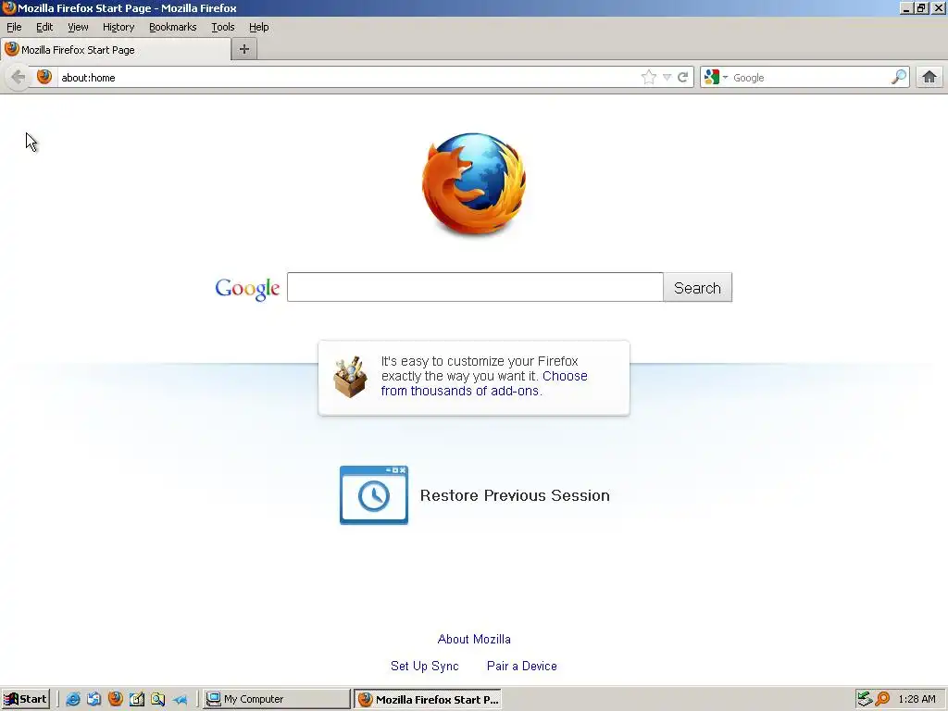Screen dimensions: 948x711
Task: Click the Firefox icon in the title bar
Action: pos(8,7)
